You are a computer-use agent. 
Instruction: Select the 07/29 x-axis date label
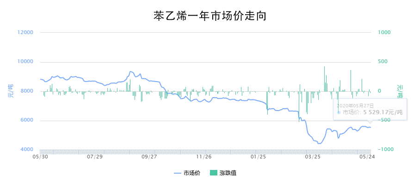(x=95, y=157)
